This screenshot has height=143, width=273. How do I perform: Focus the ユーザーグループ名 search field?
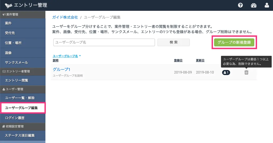104,42
